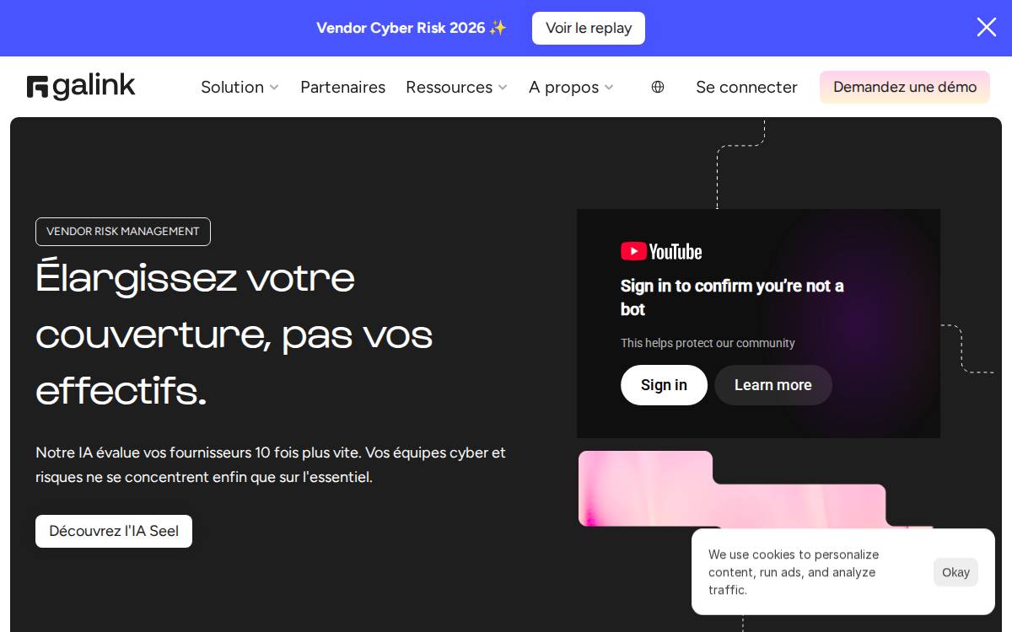Image resolution: width=1012 pixels, height=632 pixels.
Task: Click the Vendor Risk Management tag
Action: (123, 232)
